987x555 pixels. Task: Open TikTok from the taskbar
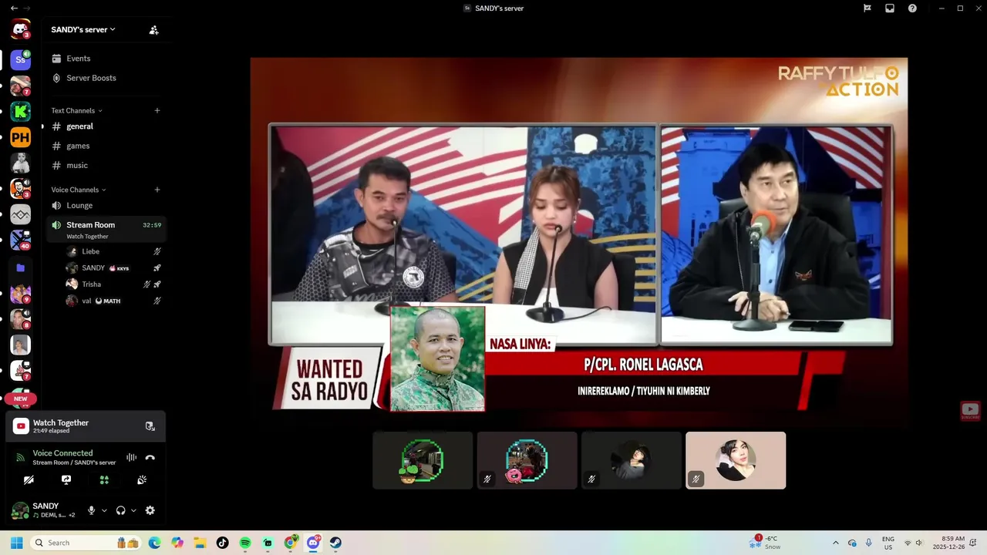coord(222,543)
